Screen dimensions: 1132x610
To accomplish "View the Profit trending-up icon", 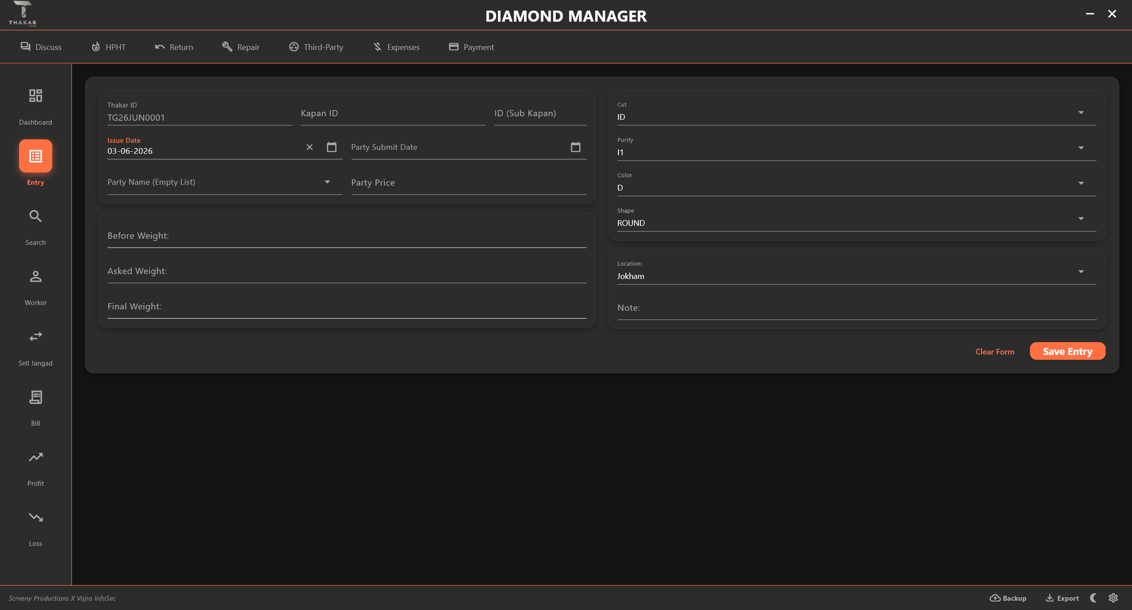I will tap(35, 457).
